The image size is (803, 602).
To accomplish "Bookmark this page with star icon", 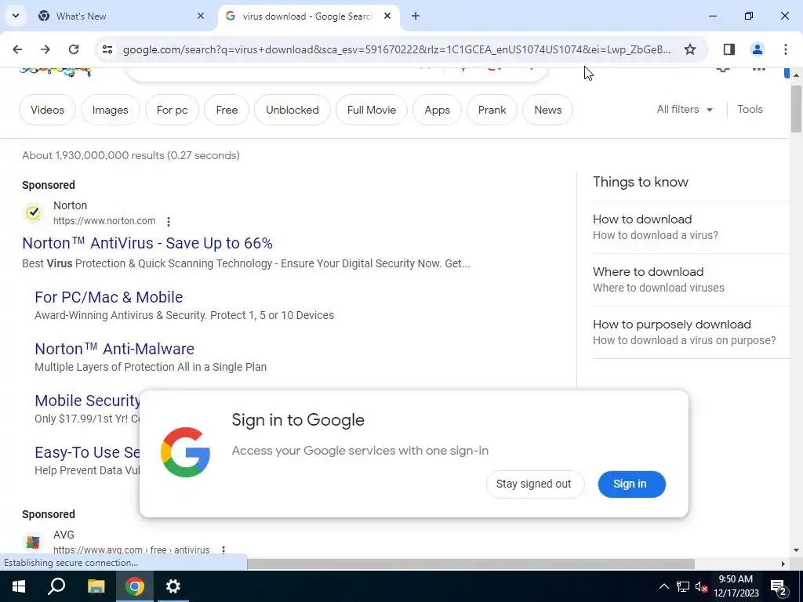I will (x=690, y=49).
